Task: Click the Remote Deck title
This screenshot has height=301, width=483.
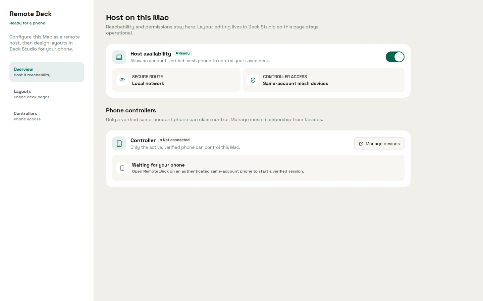Action: [31, 14]
